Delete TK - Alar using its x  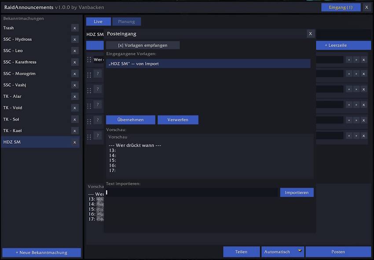[75, 97]
